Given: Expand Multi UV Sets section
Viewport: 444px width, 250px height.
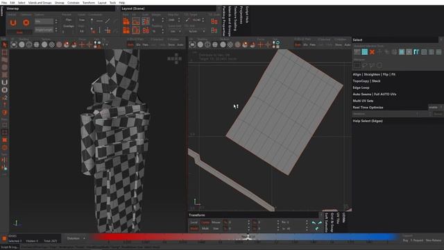Looking at the screenshot, I should pos(363,101).
